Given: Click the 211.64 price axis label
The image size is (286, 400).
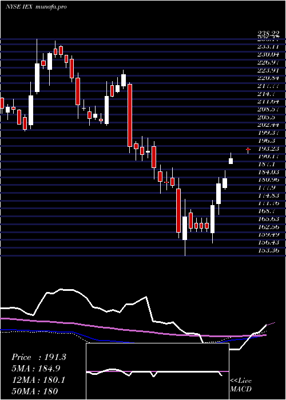Looking at the screenshot, I should click(x=268, y=102).
